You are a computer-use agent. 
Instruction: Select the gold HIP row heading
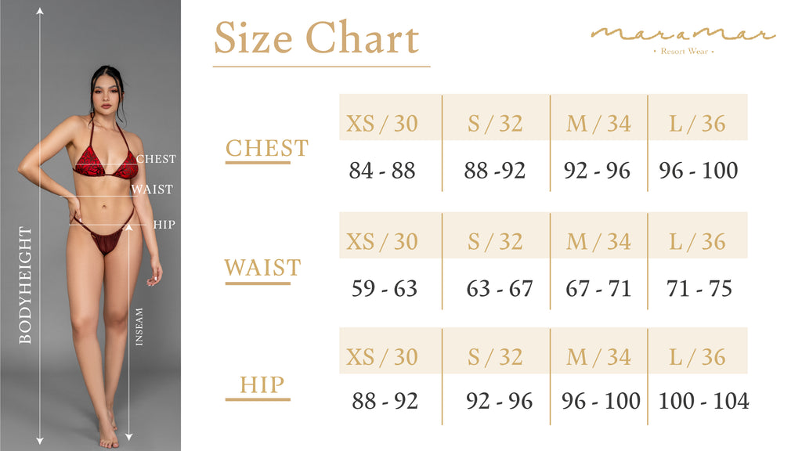tap(262, 385)
